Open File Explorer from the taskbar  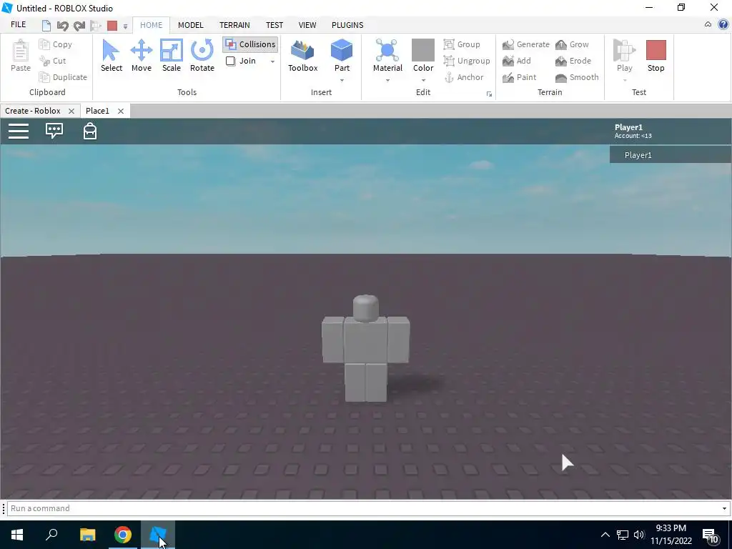coord(87,535)
